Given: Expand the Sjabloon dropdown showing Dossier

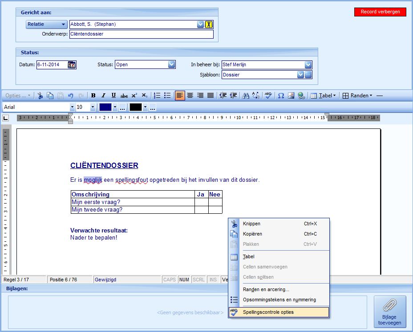Looking at the screenshot, I should 300,75.
